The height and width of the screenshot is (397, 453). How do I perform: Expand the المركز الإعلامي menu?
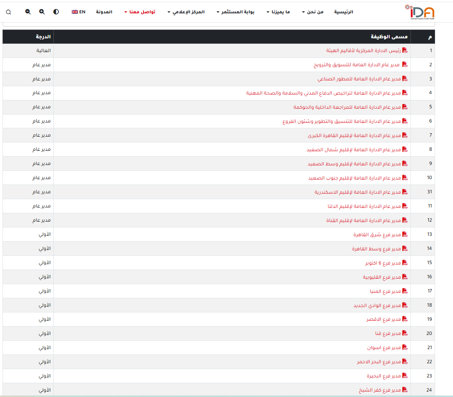pos(186,12)
